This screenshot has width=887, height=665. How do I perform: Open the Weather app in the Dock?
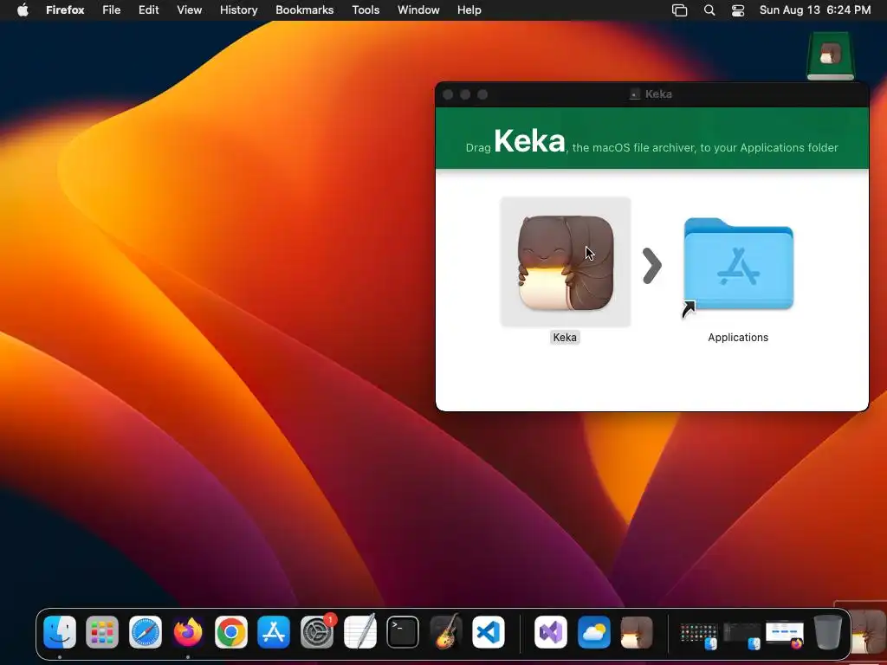pos(594,632)
